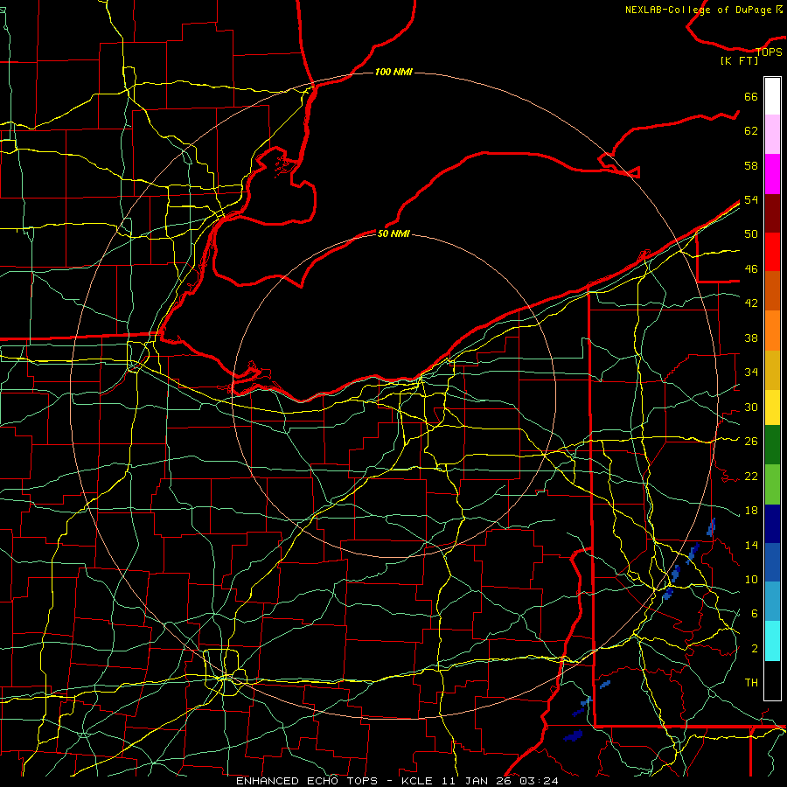Click the light pink legend color block
This screenshot has width=787, height=787.
[x=772, y=135]
